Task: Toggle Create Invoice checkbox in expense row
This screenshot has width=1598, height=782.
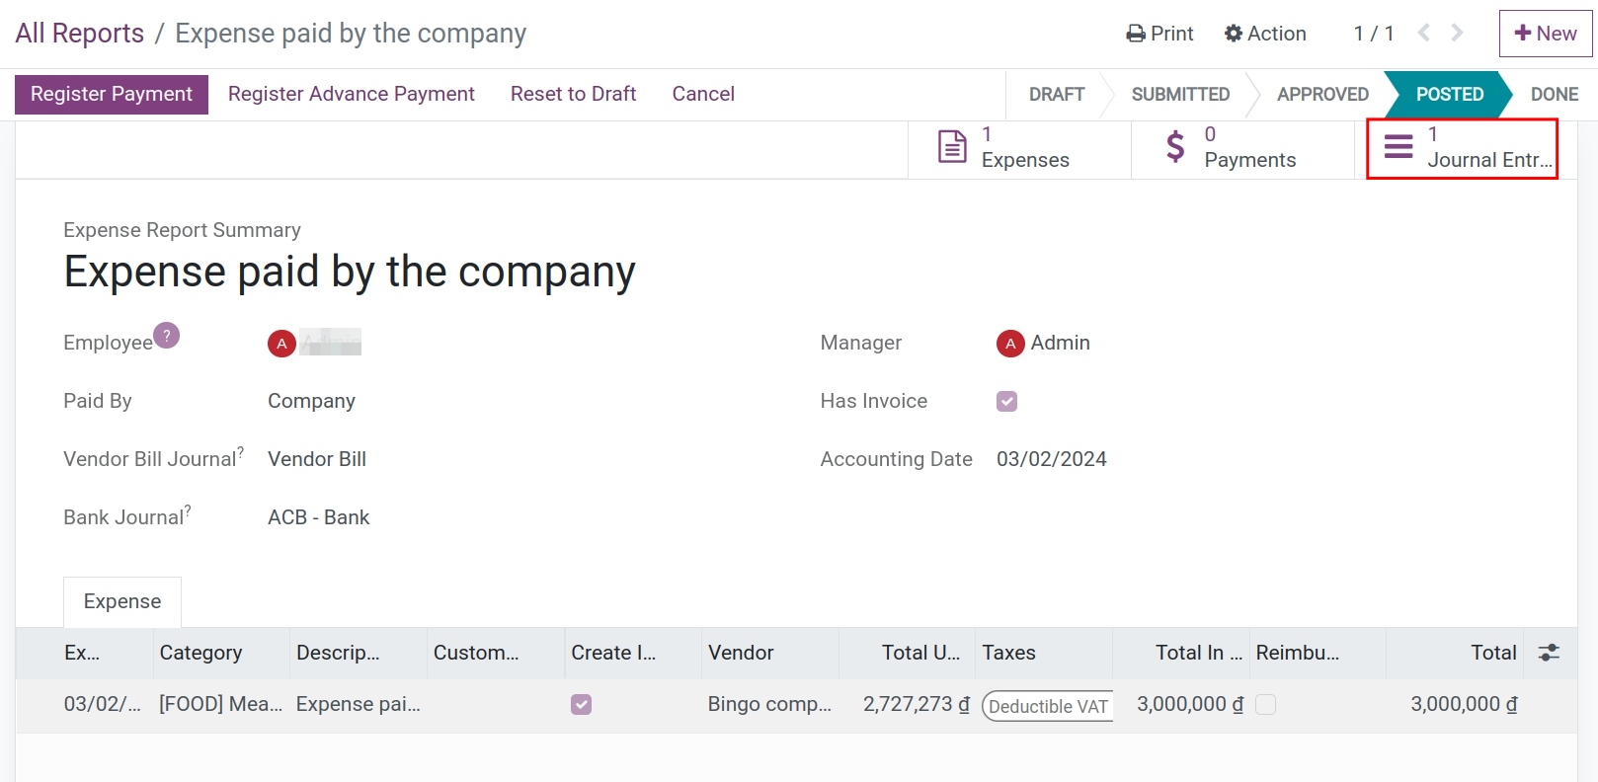Action: (x=582, y=704)
